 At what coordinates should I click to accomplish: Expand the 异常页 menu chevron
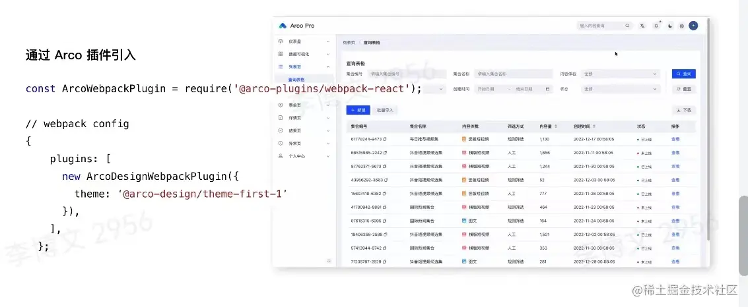tap(328, 143)
